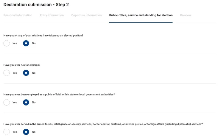This screenshot has width=218, height=140.
Task: Click the elected position question text
Action: (43, 35)
